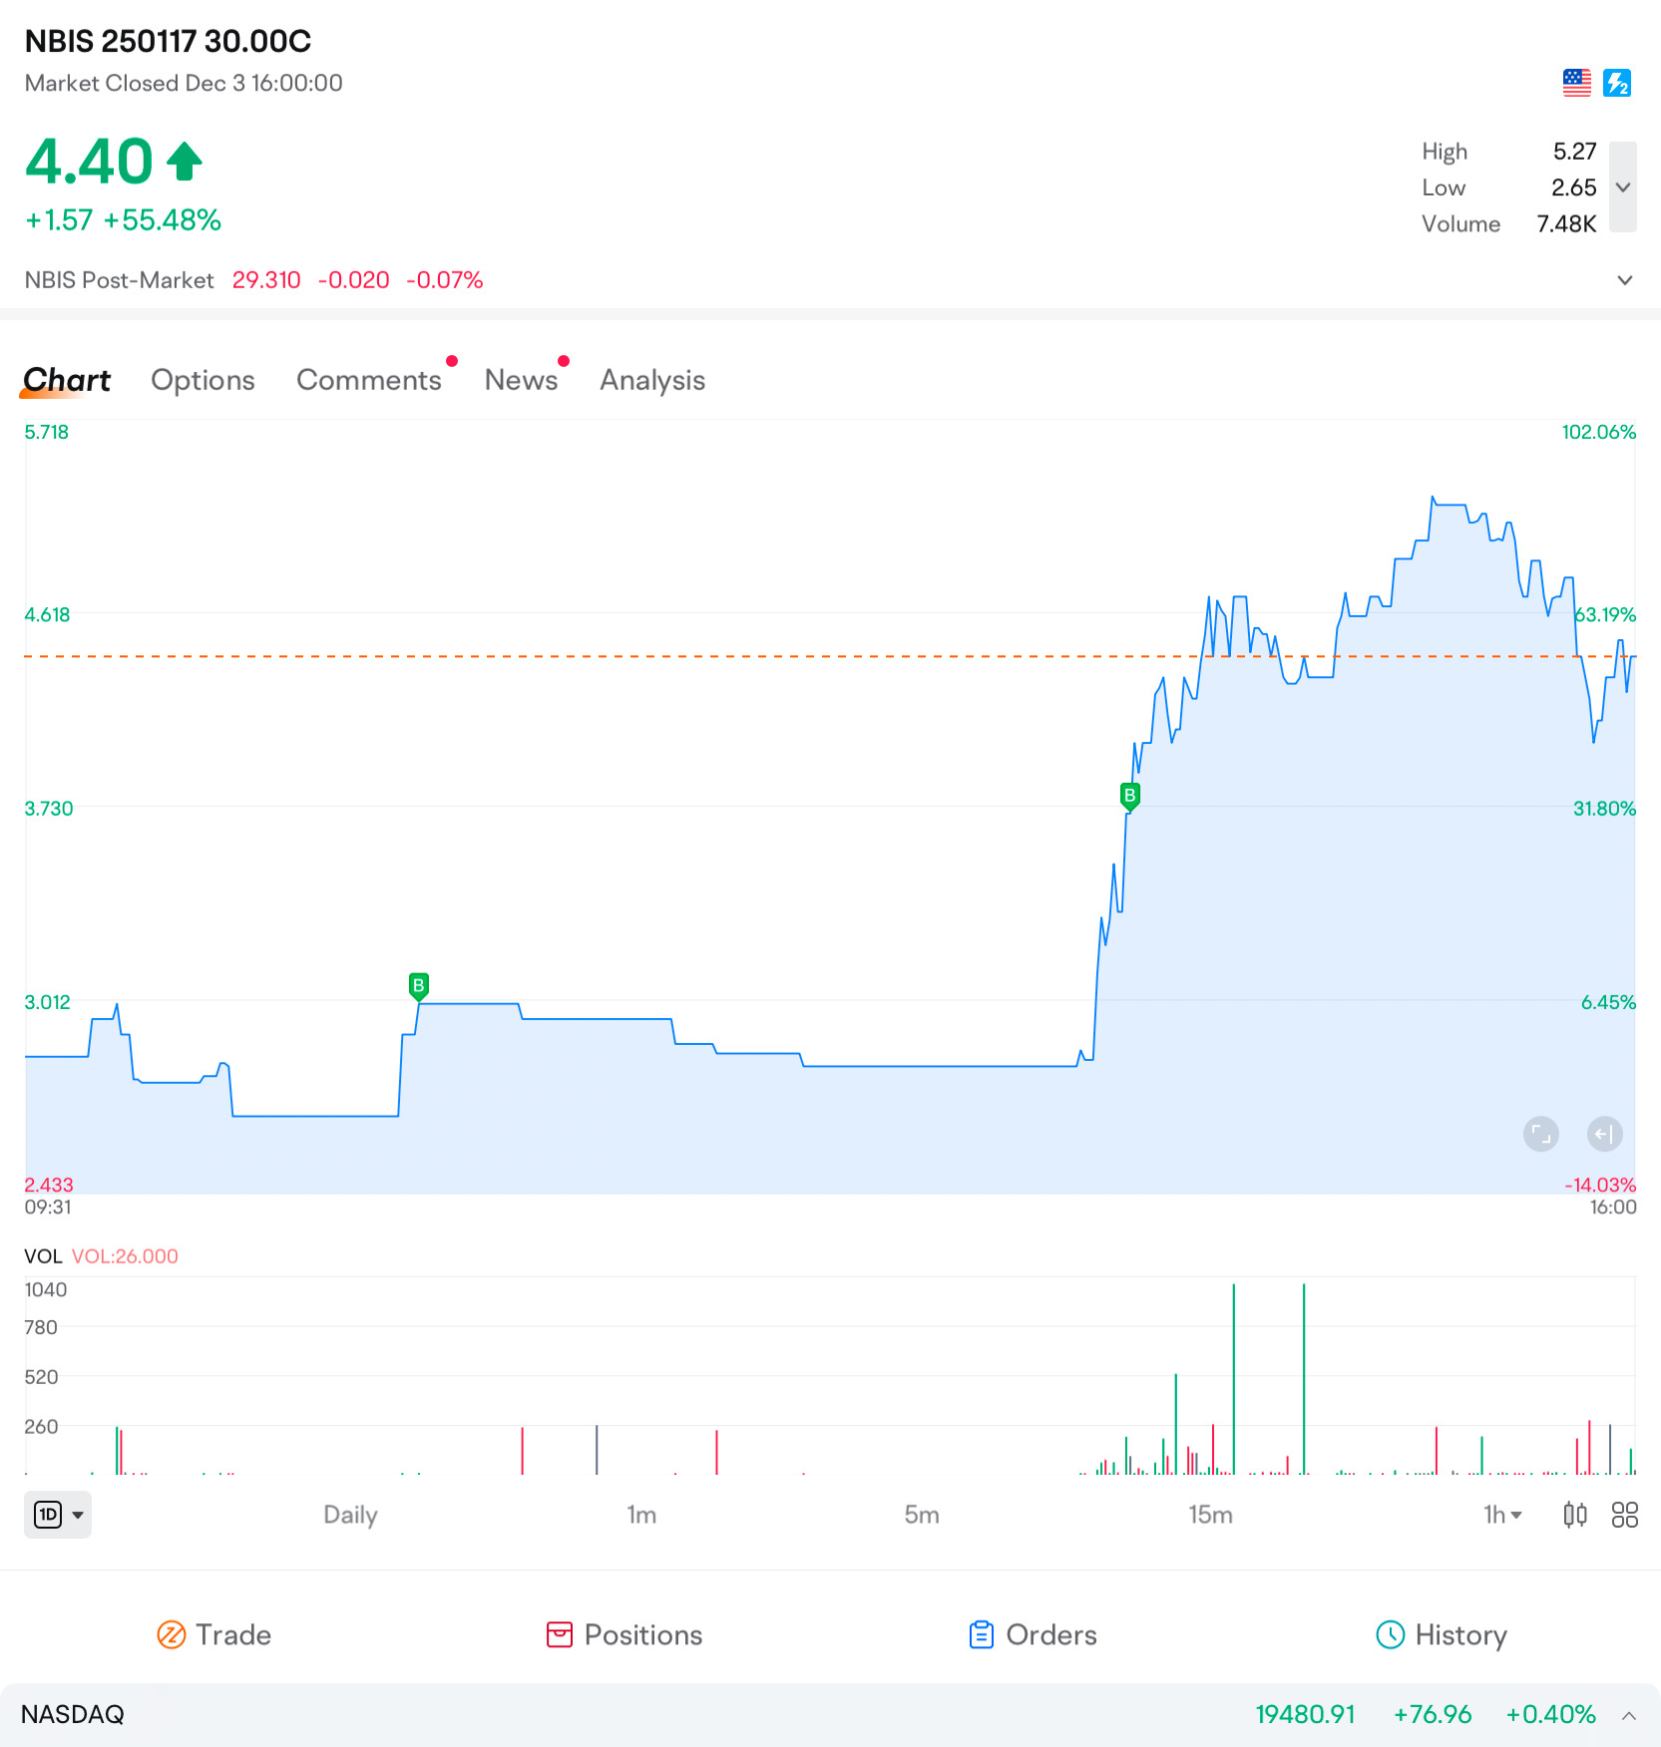The image size is (1661, 1747).
Task: Tap the second buy marker B near 3.730
Action: (x=1129, y=796)
